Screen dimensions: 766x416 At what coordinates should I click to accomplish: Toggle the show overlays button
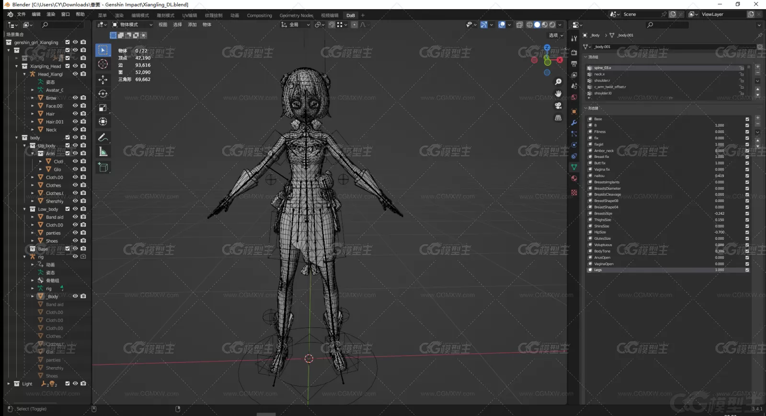pos(502,25)
